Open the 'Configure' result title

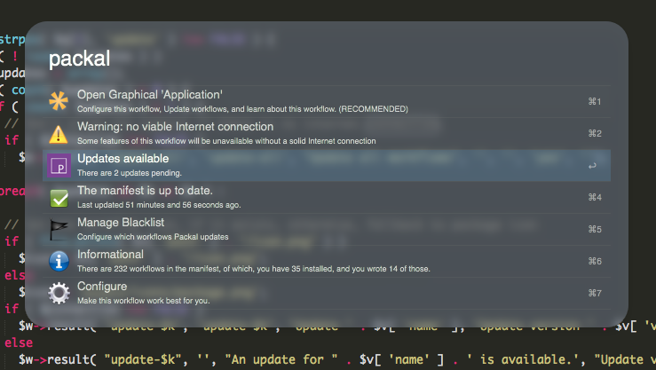click(102, 287)
